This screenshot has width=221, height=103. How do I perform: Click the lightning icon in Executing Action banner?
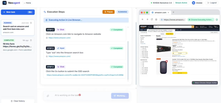pos(47,20)
